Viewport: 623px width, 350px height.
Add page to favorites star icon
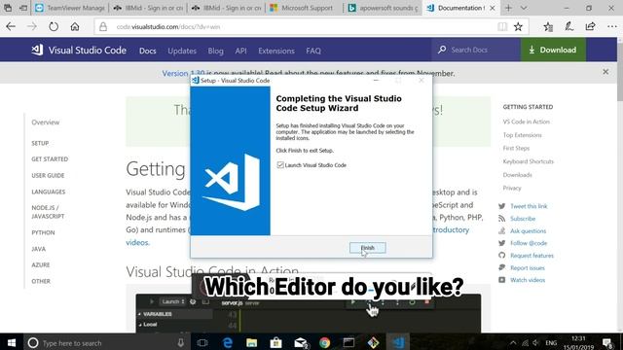518,26
